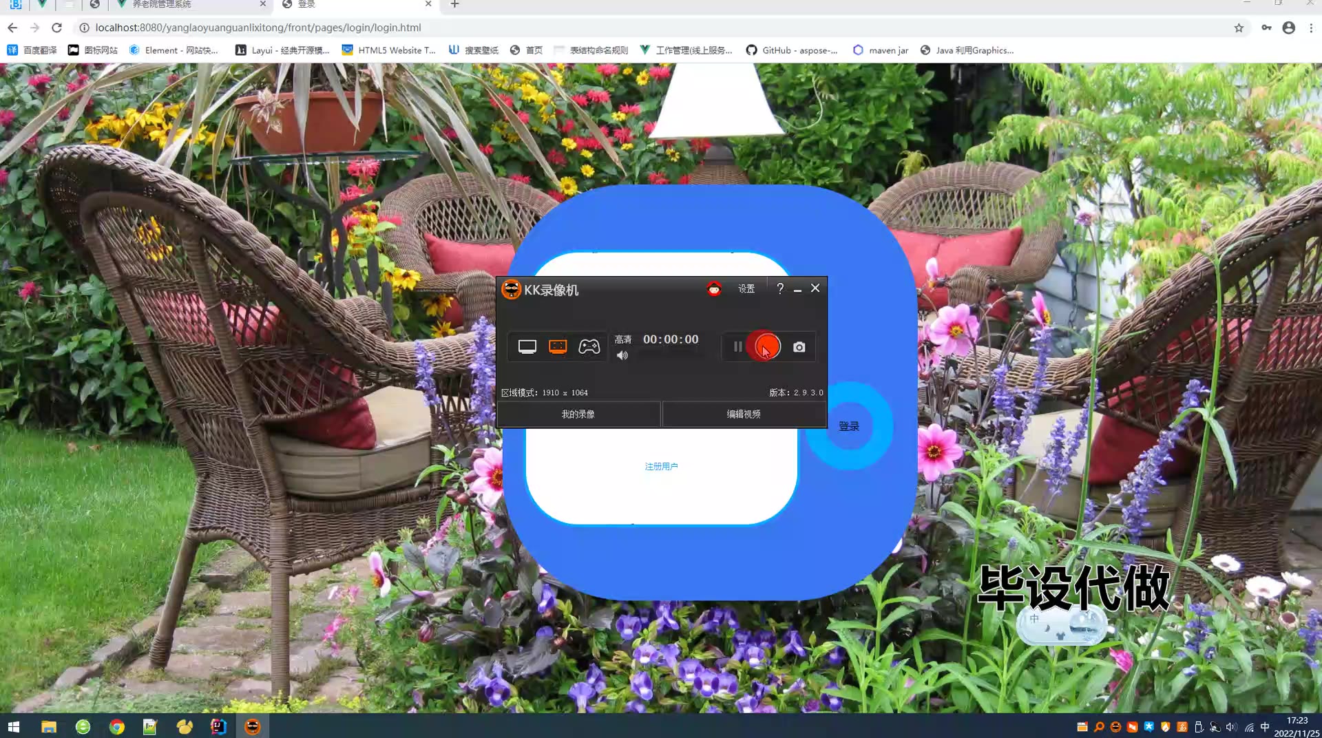Click the site info icon in address bar
1322x738 pixels.
pos(84,28)
